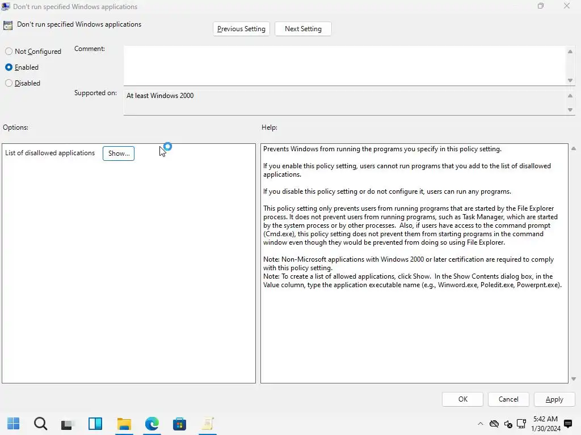Open File Explorer from taskbar
The width and height of the screenshot is (581, 435).
tap(124, 424)
